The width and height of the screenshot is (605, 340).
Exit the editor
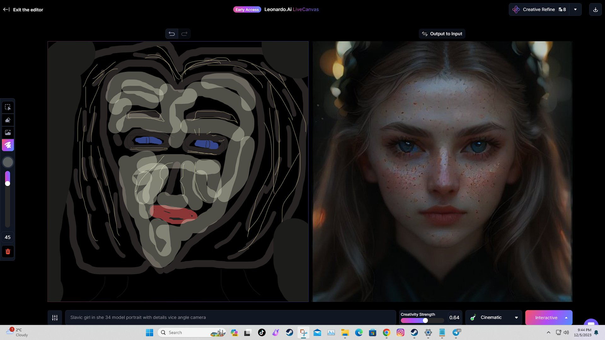click(23, 10)
